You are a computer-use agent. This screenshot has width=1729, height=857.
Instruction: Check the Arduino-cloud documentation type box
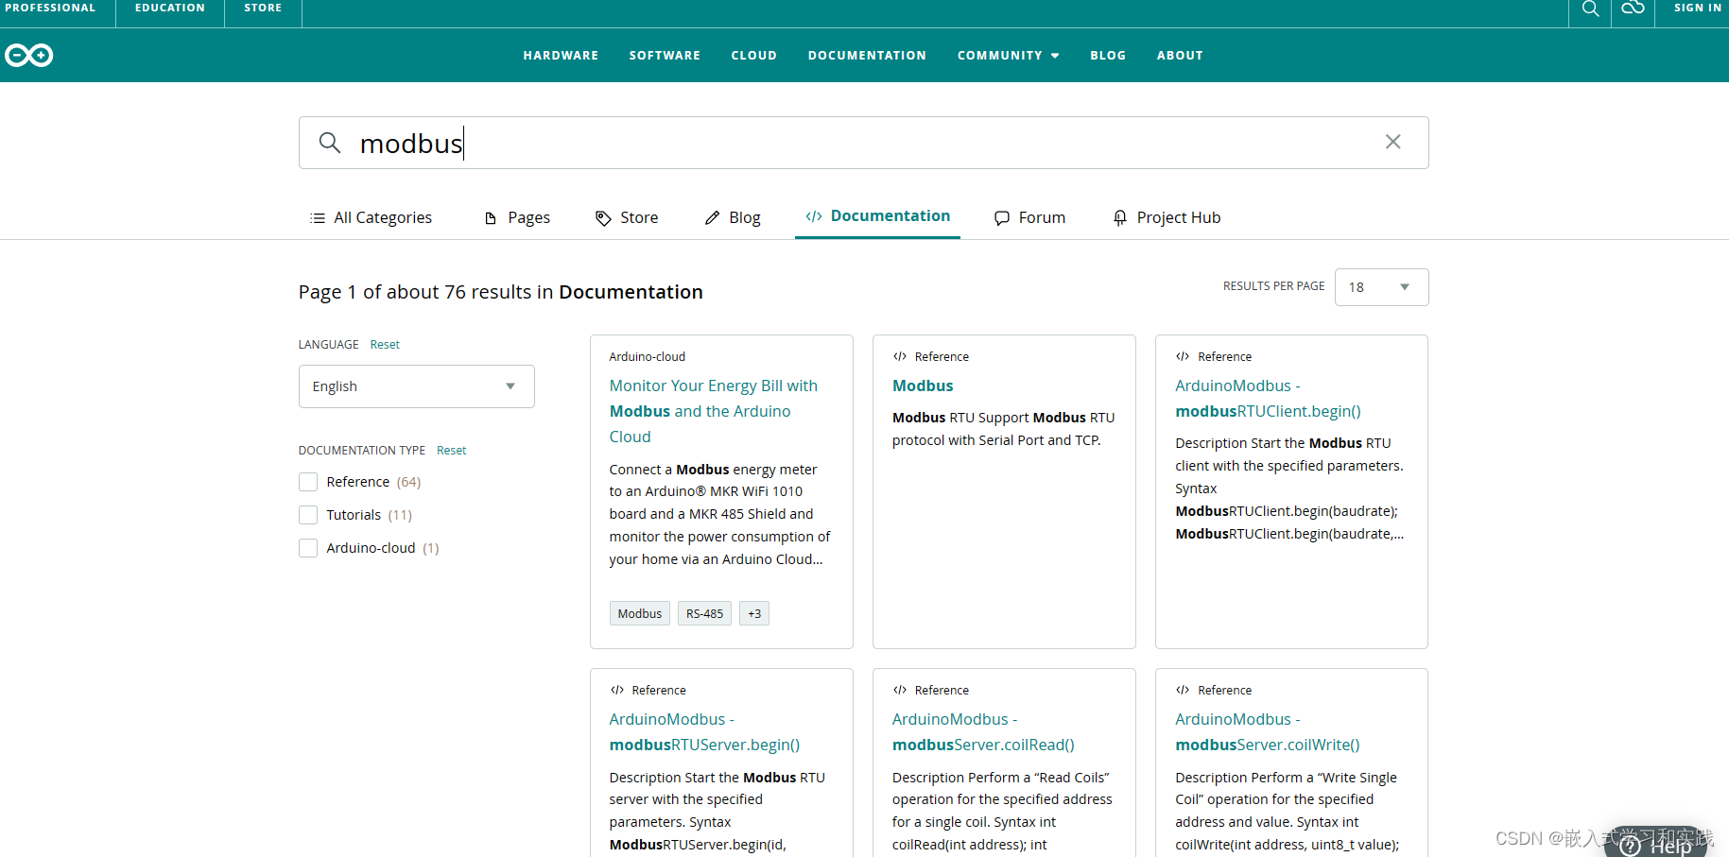coord(308,548)
